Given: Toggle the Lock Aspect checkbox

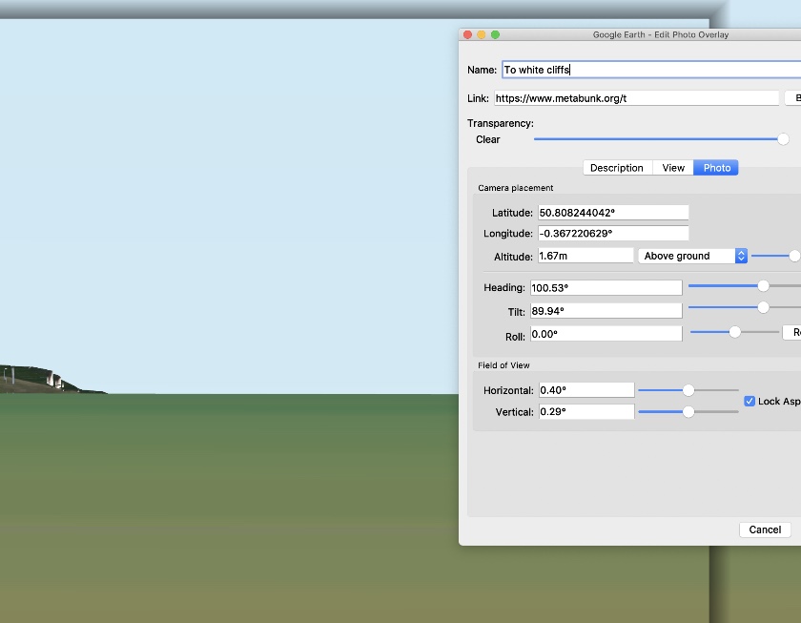Looking at the screenshot, I should pos(750,402).
